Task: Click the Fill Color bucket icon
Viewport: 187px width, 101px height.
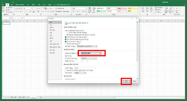Action: pyautogui.click(x=30, y=12)
